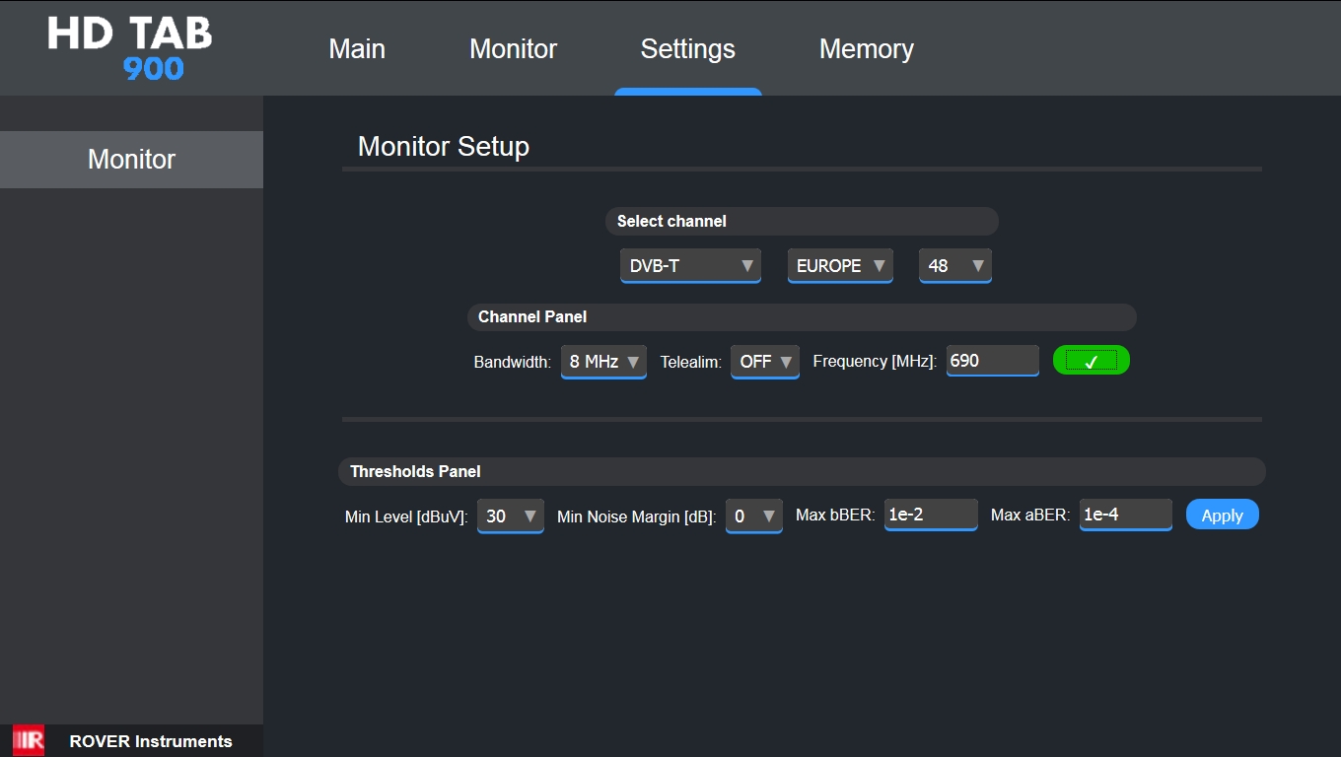This screenshot has height=757, width=1341.
Task: Click the Frequency field showing 690
Action: coord(993,361)
